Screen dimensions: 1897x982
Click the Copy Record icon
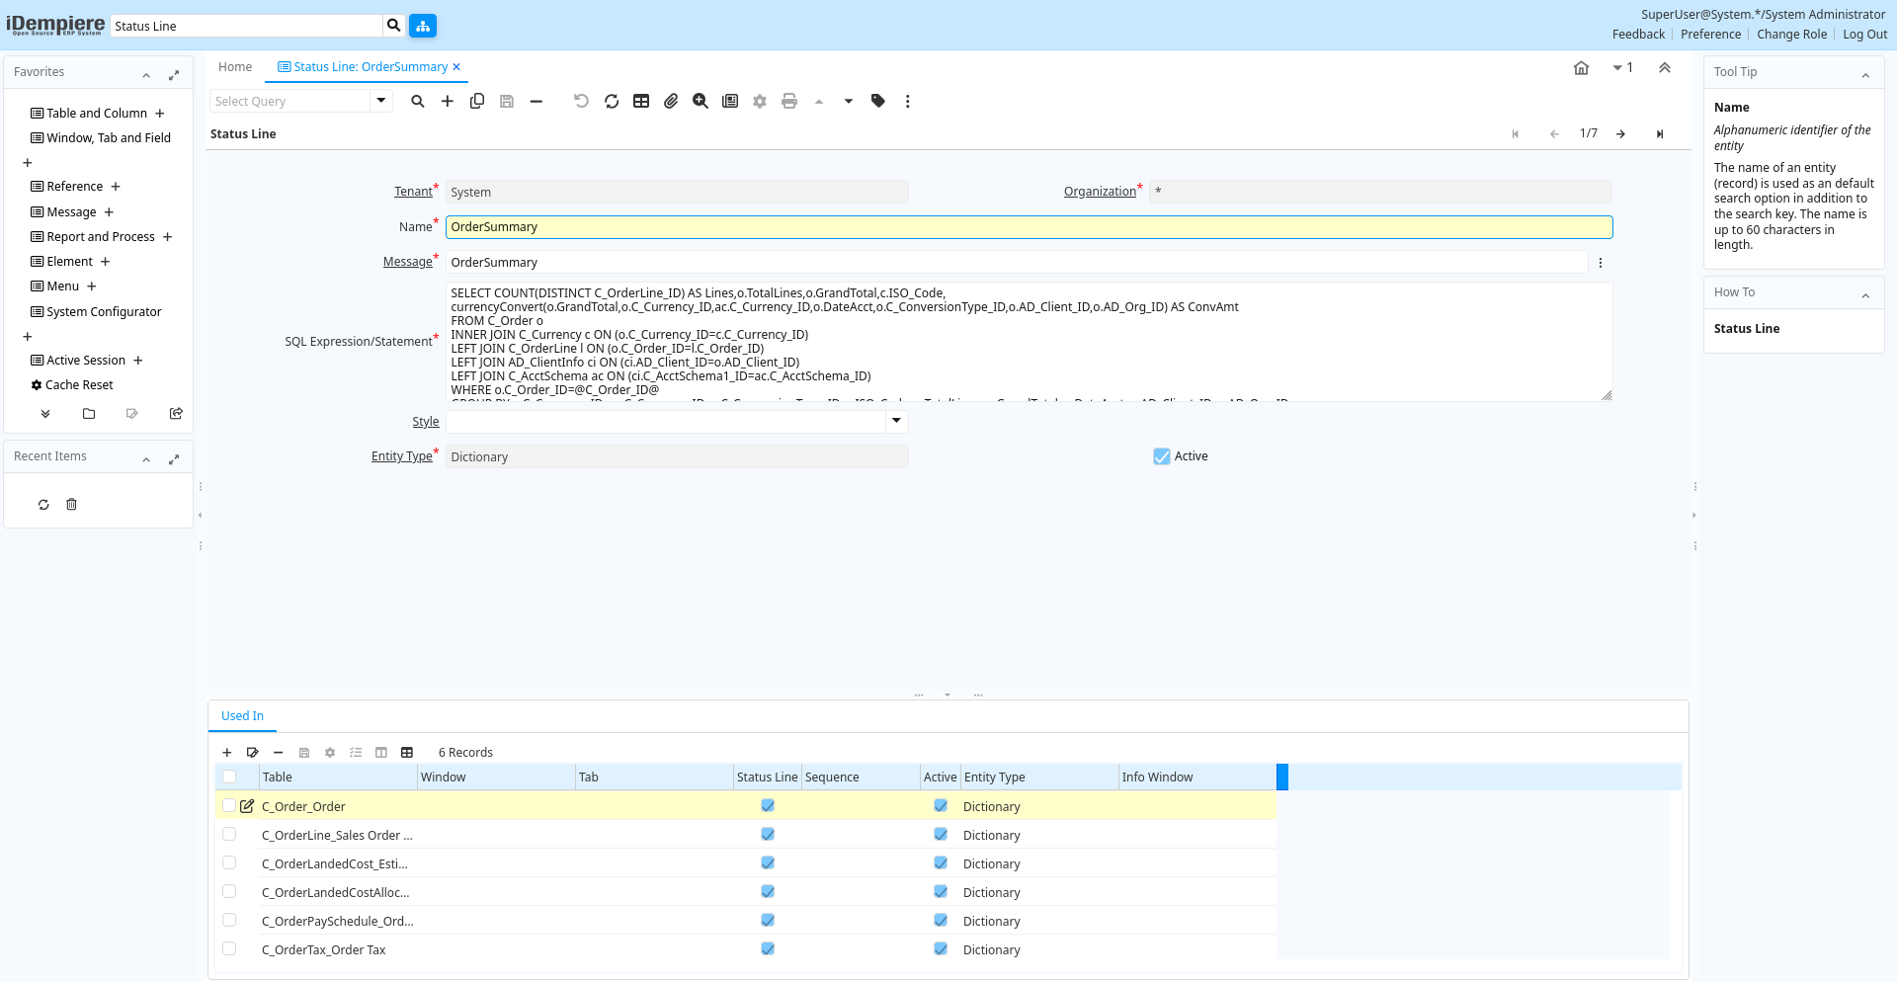[x=477, y=101]
